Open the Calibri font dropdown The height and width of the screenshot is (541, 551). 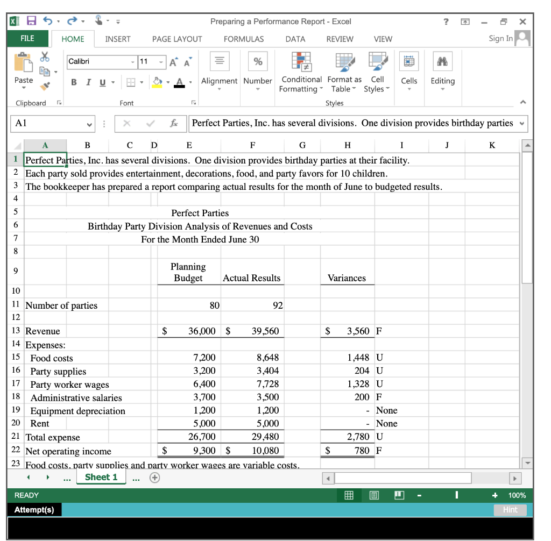coord(133,62)
